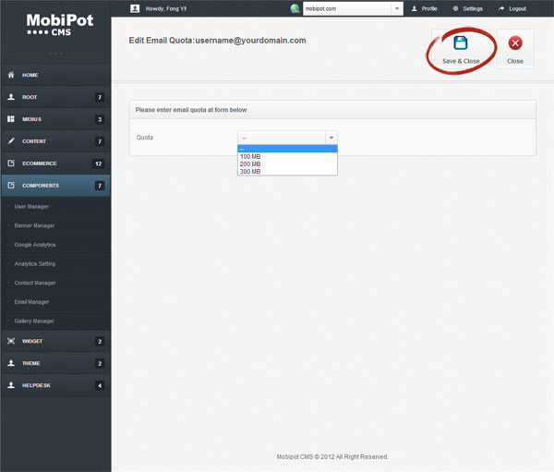Select 300 MB quota option

(x=287, y=172)
